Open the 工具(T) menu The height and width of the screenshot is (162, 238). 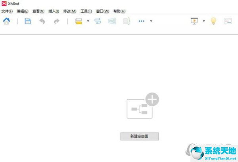(86, 11)
